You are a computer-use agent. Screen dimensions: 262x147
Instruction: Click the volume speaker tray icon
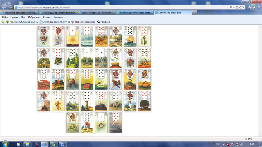click(x=242, y=144)
